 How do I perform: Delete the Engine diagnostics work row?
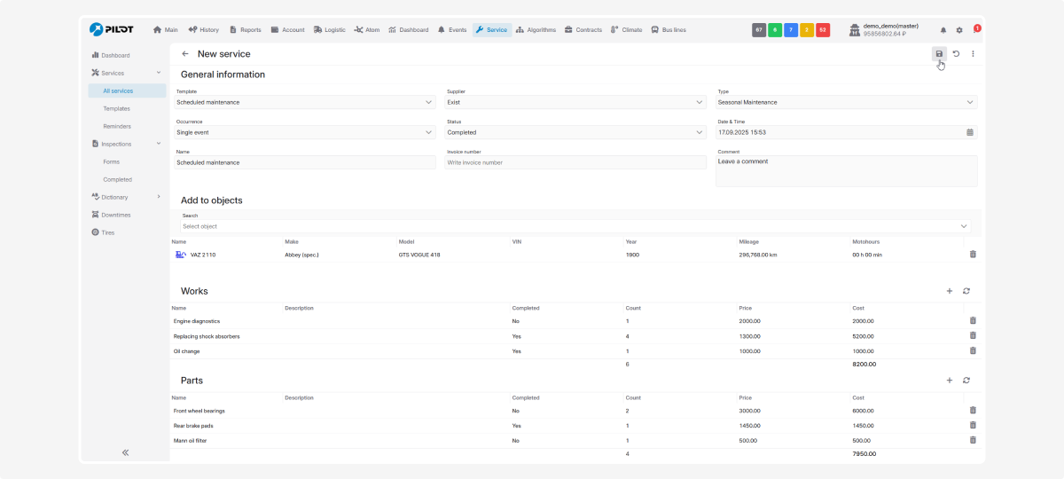pyautogui.click(x=973, y=320)
